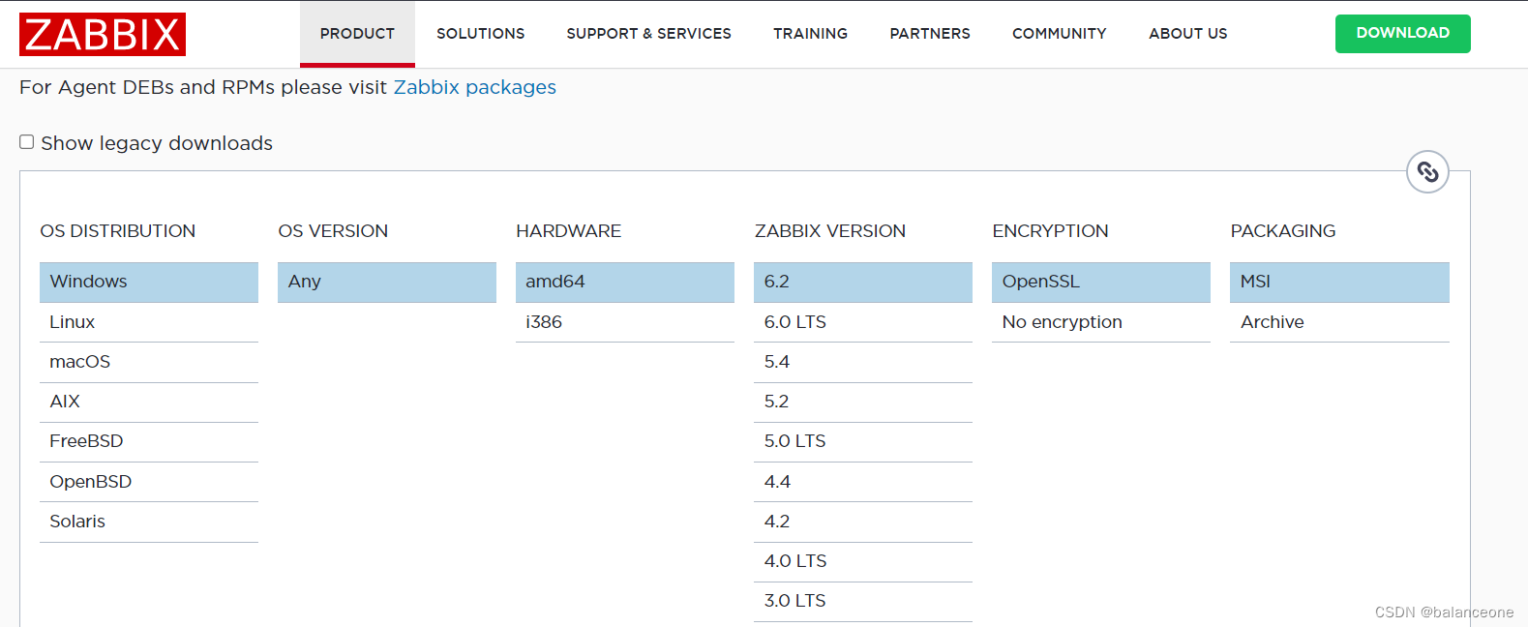Select Solaris OS distribution
Viewport: 1528px width, 627px height.
pyautogui.click(x=148, y=522)
